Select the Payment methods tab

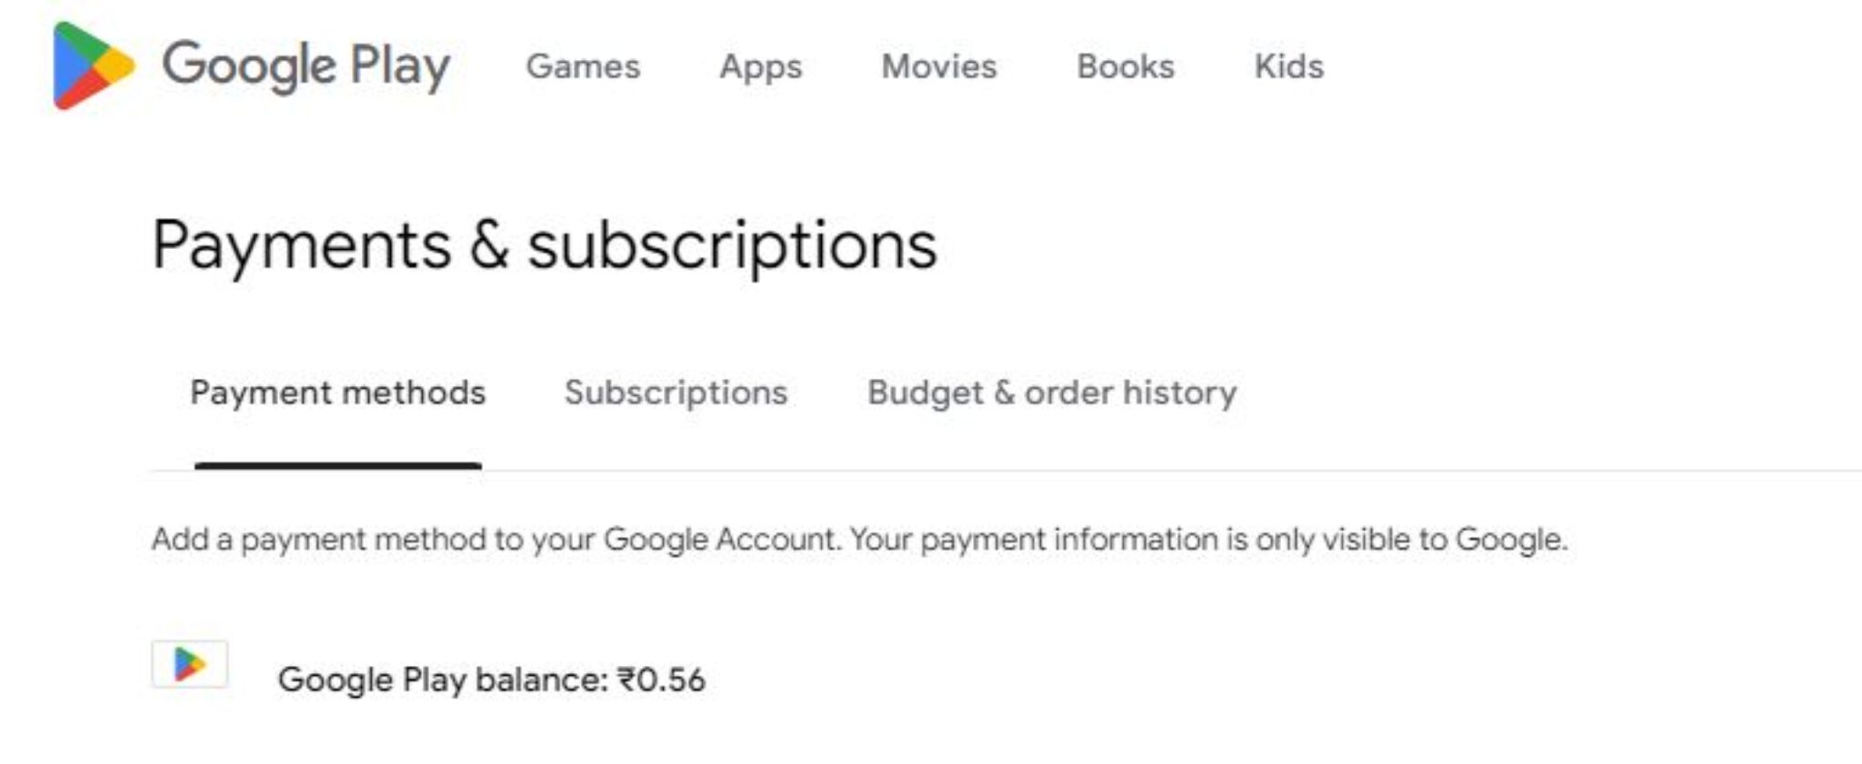(x=337, y=392)
